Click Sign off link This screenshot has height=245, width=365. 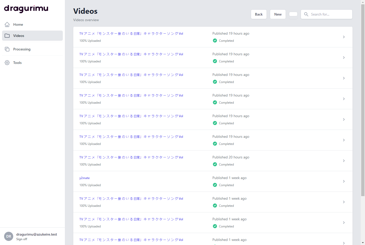click(22, 239)
